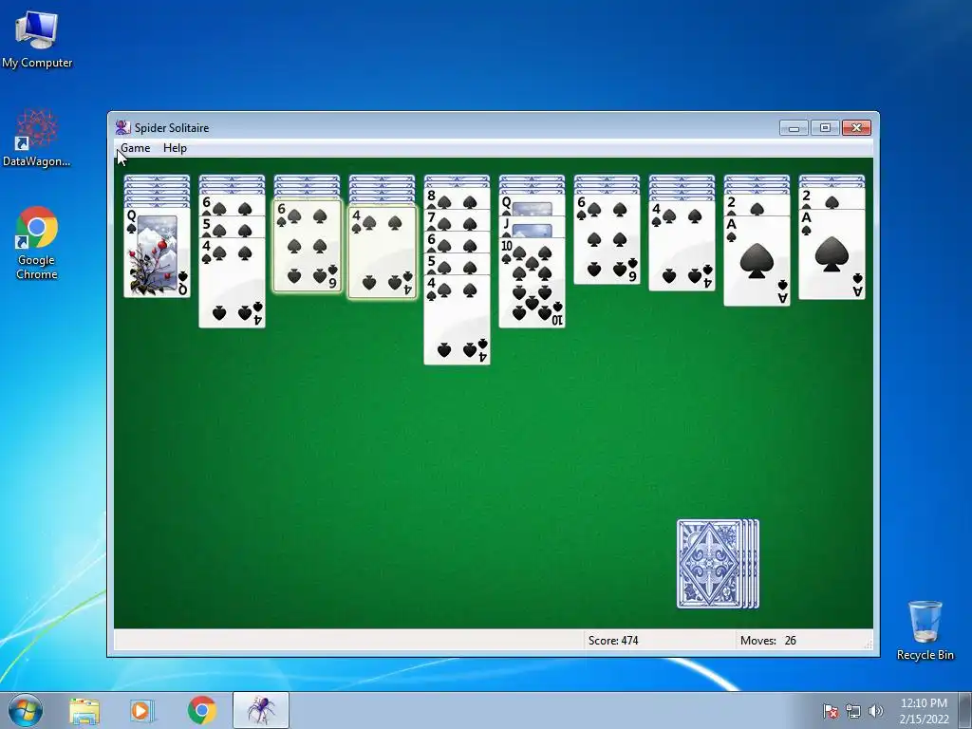Select the 10 of spades in sixth column
Screen dimensions: 972x729
click(x=532, y=283)
